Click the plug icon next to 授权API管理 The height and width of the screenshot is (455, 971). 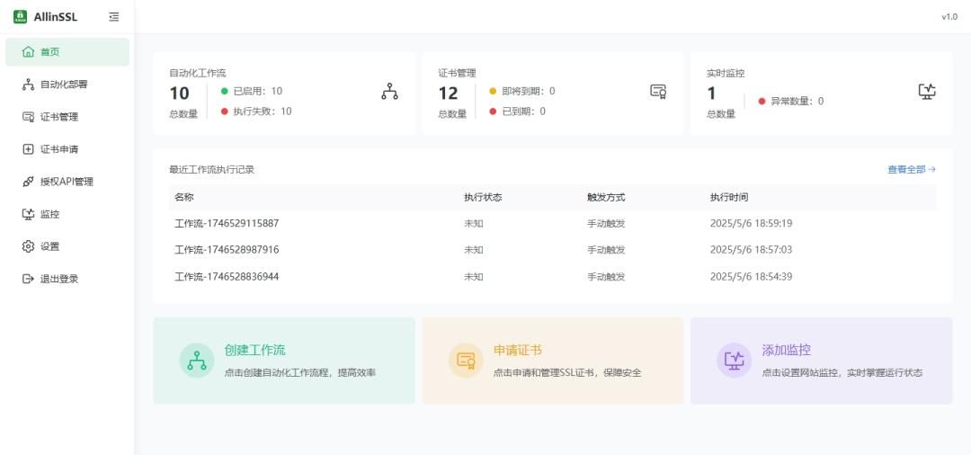(x=28, y=182)
